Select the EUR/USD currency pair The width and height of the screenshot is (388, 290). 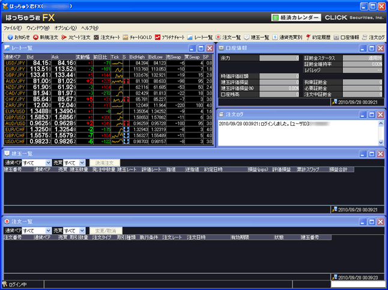(x=15, y=111)
